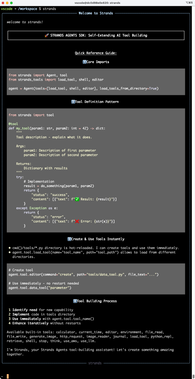This screenshot has width=195, height=379.
Task: Zoom the terminal window with the green button
Action: click(x=11, y=3)
